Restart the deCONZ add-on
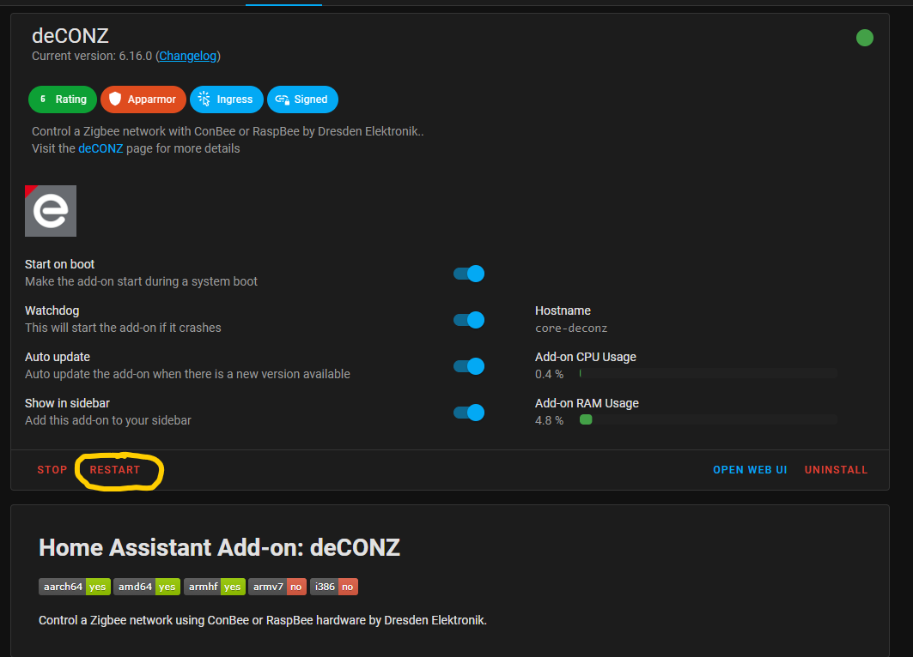 115,470
